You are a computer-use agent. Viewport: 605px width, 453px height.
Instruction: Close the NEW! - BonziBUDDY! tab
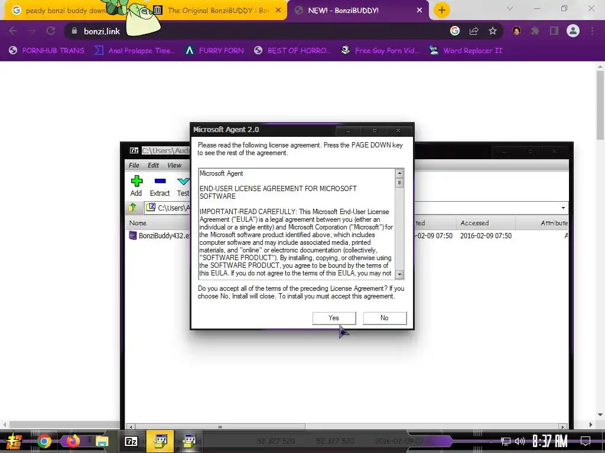pyautogui.click(x=419, y=11)
